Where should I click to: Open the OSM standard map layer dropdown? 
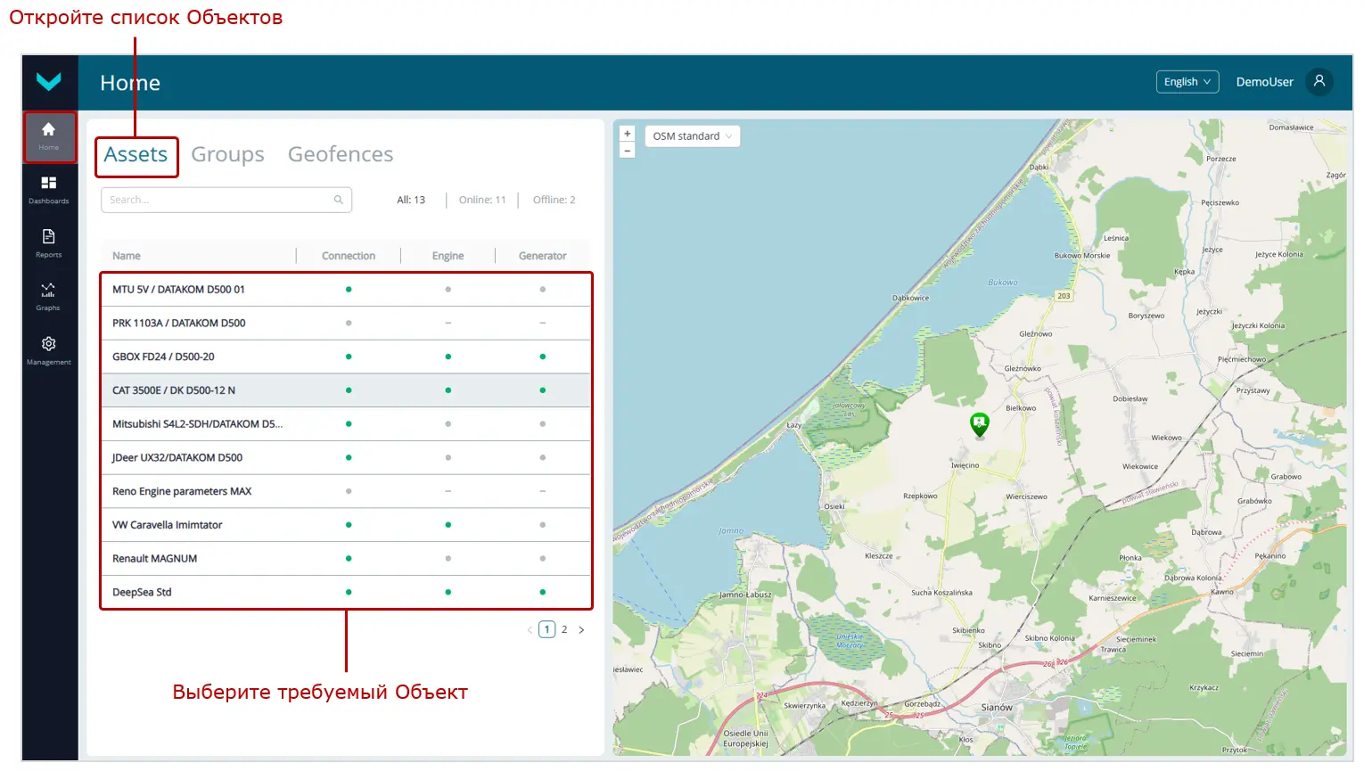[x=692, y=136]
